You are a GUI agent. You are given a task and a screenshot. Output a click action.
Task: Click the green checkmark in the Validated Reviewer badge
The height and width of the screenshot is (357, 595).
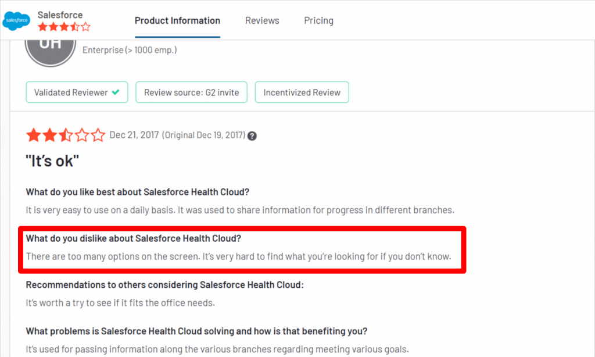[x=116, y=92]
